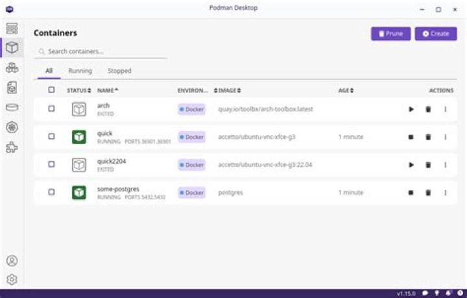
Task: Switch to the Running tab
Action: [80, 71]
